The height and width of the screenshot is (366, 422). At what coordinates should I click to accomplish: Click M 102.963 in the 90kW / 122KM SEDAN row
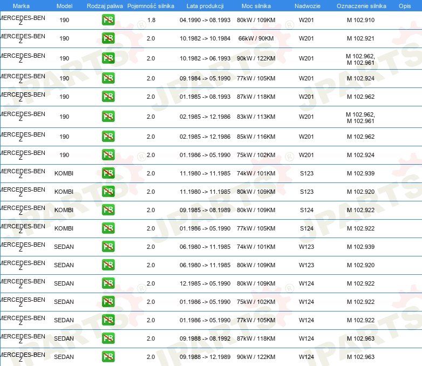click(360, 357)
